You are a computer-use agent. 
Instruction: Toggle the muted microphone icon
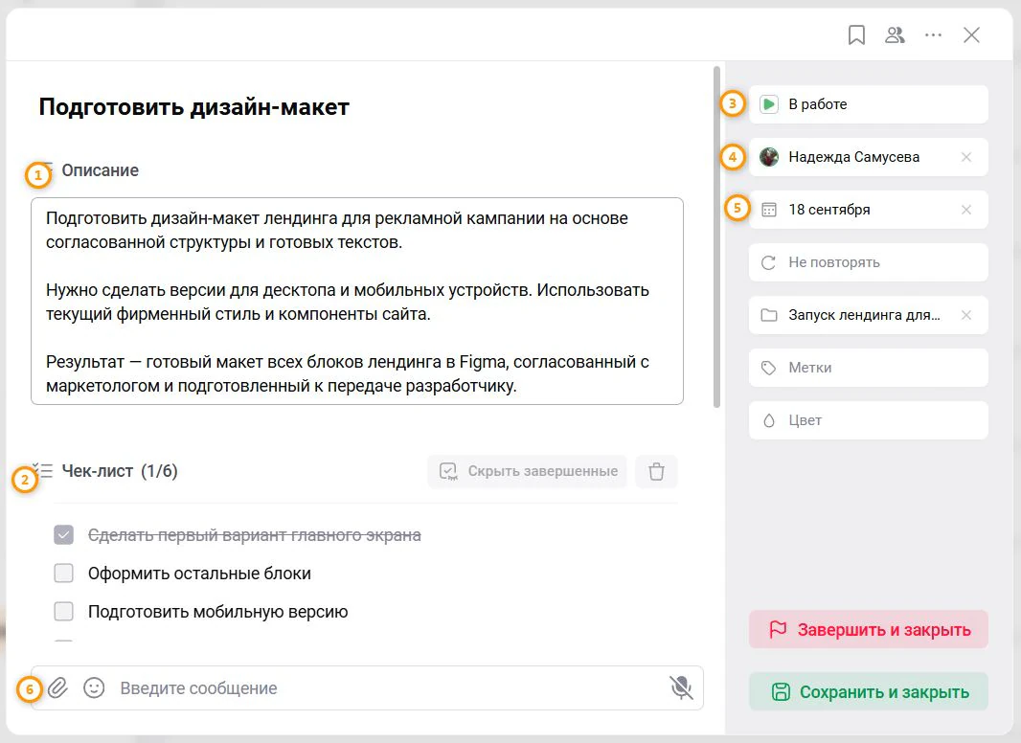[681, 687]
